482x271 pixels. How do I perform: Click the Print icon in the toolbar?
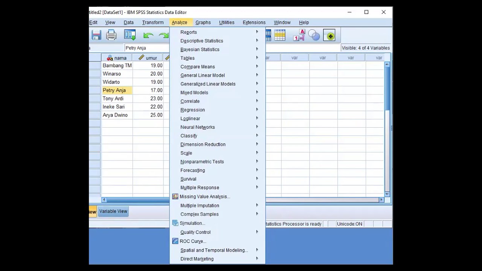coord(111,35)
